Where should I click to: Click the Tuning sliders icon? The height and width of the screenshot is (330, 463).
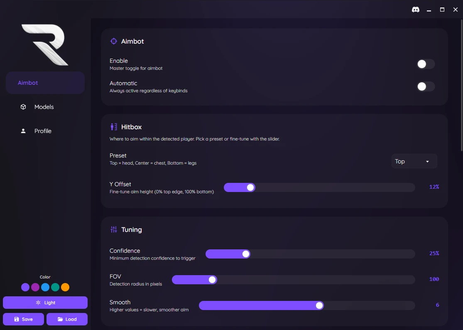(113, 229)
